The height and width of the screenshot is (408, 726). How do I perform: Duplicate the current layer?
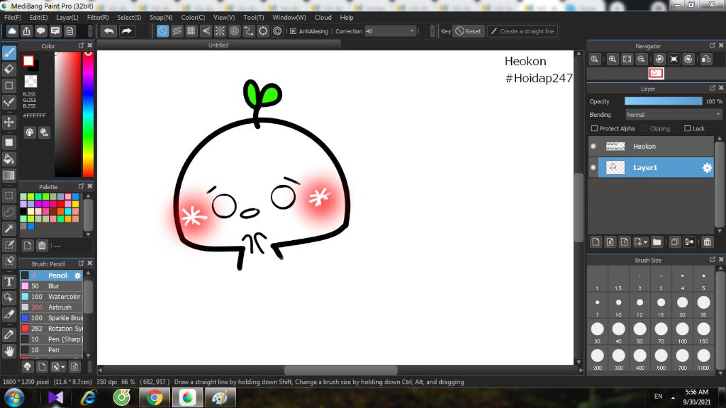[675, 242]
